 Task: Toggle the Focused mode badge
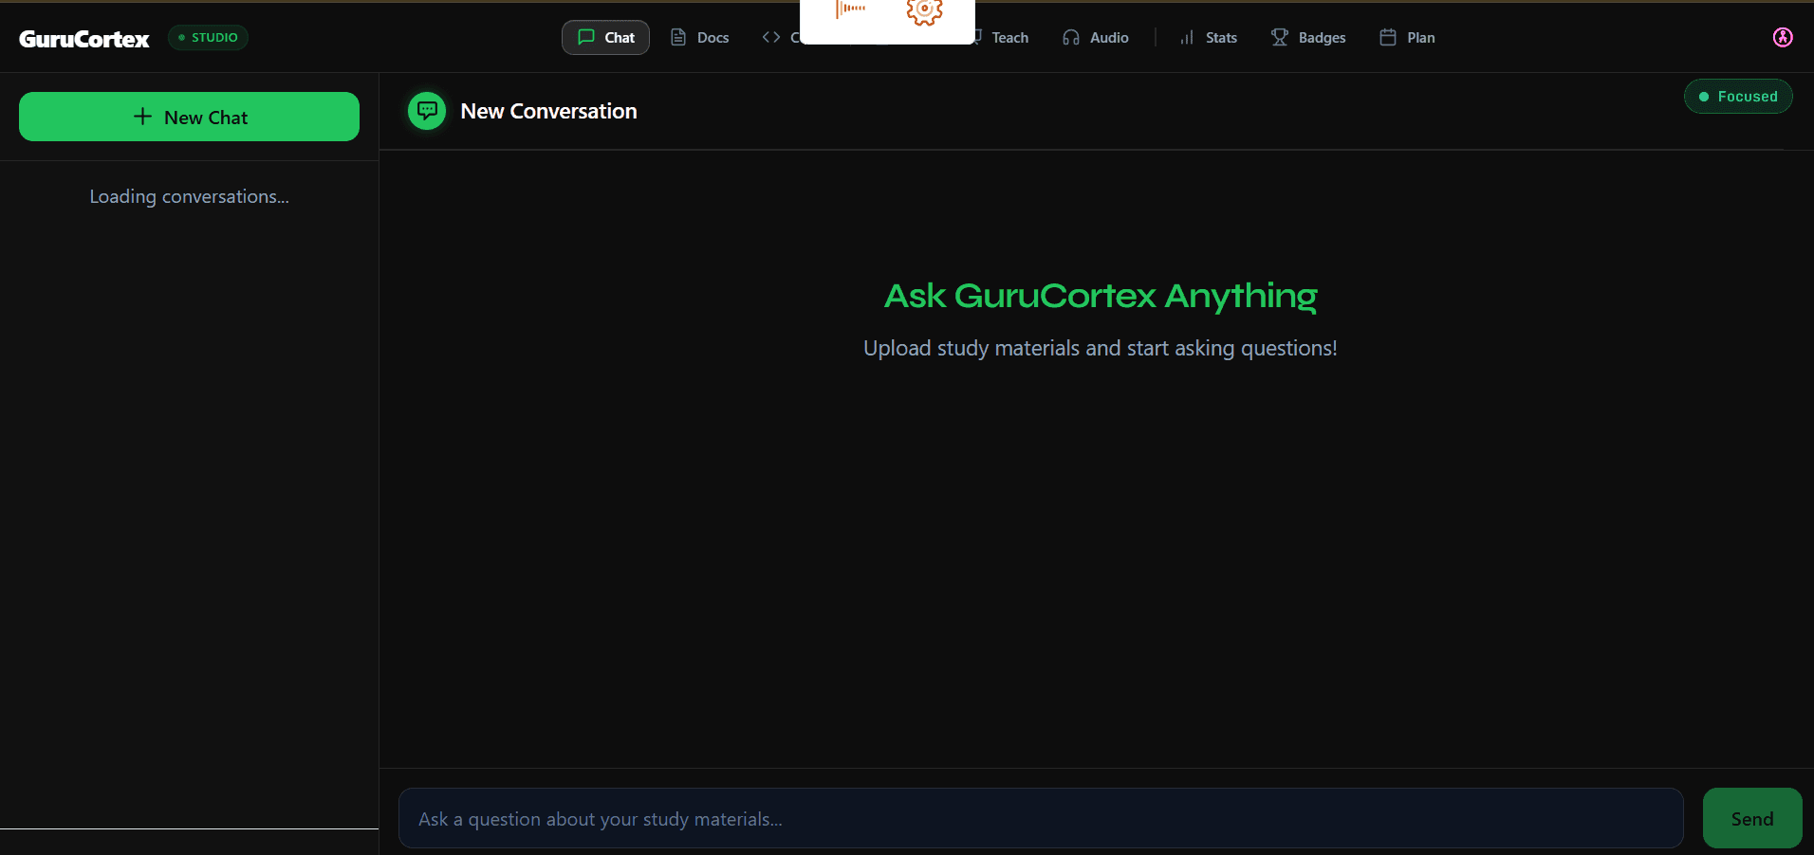[x=1737, y=96]
